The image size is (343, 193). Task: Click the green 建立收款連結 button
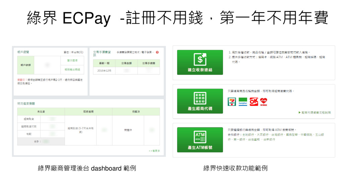point(200,62)
